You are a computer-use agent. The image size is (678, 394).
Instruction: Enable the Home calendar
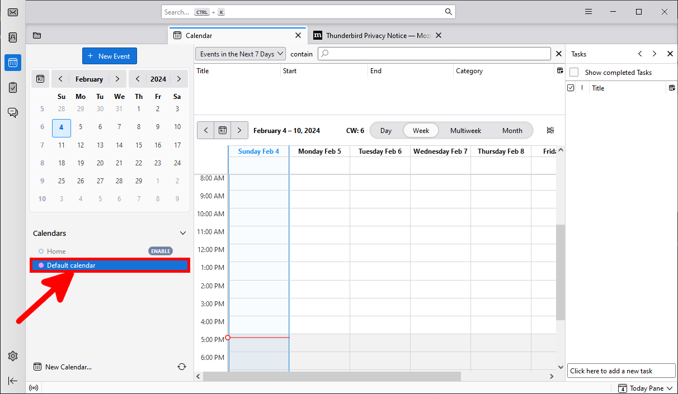coord(160,251)
